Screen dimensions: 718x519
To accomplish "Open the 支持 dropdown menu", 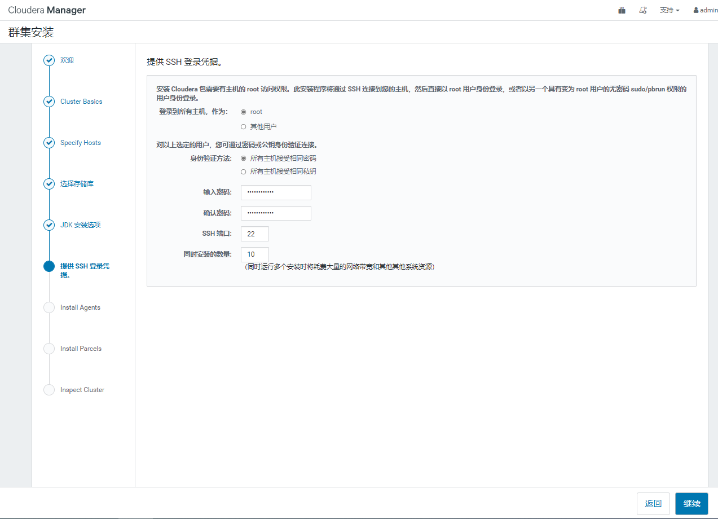I will [669, 10].
